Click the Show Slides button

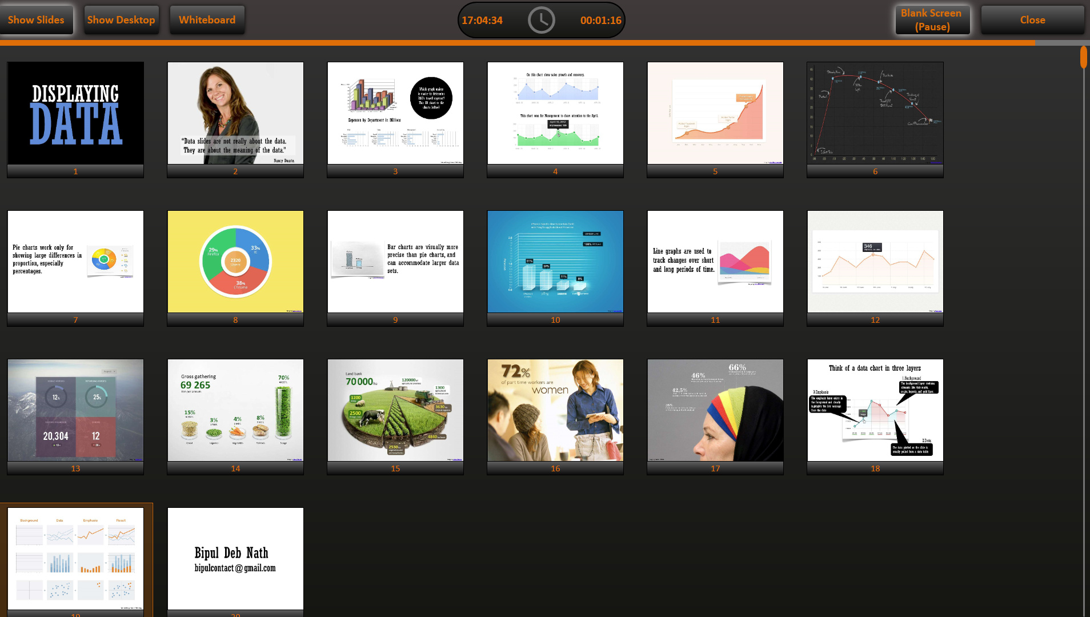pos(37,19)
